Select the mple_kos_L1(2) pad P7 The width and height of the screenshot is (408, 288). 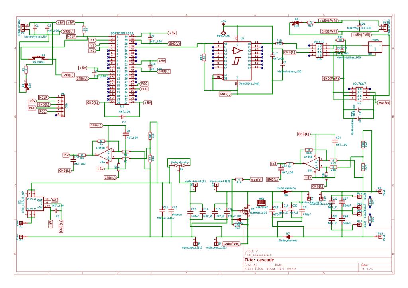point(216,185)
